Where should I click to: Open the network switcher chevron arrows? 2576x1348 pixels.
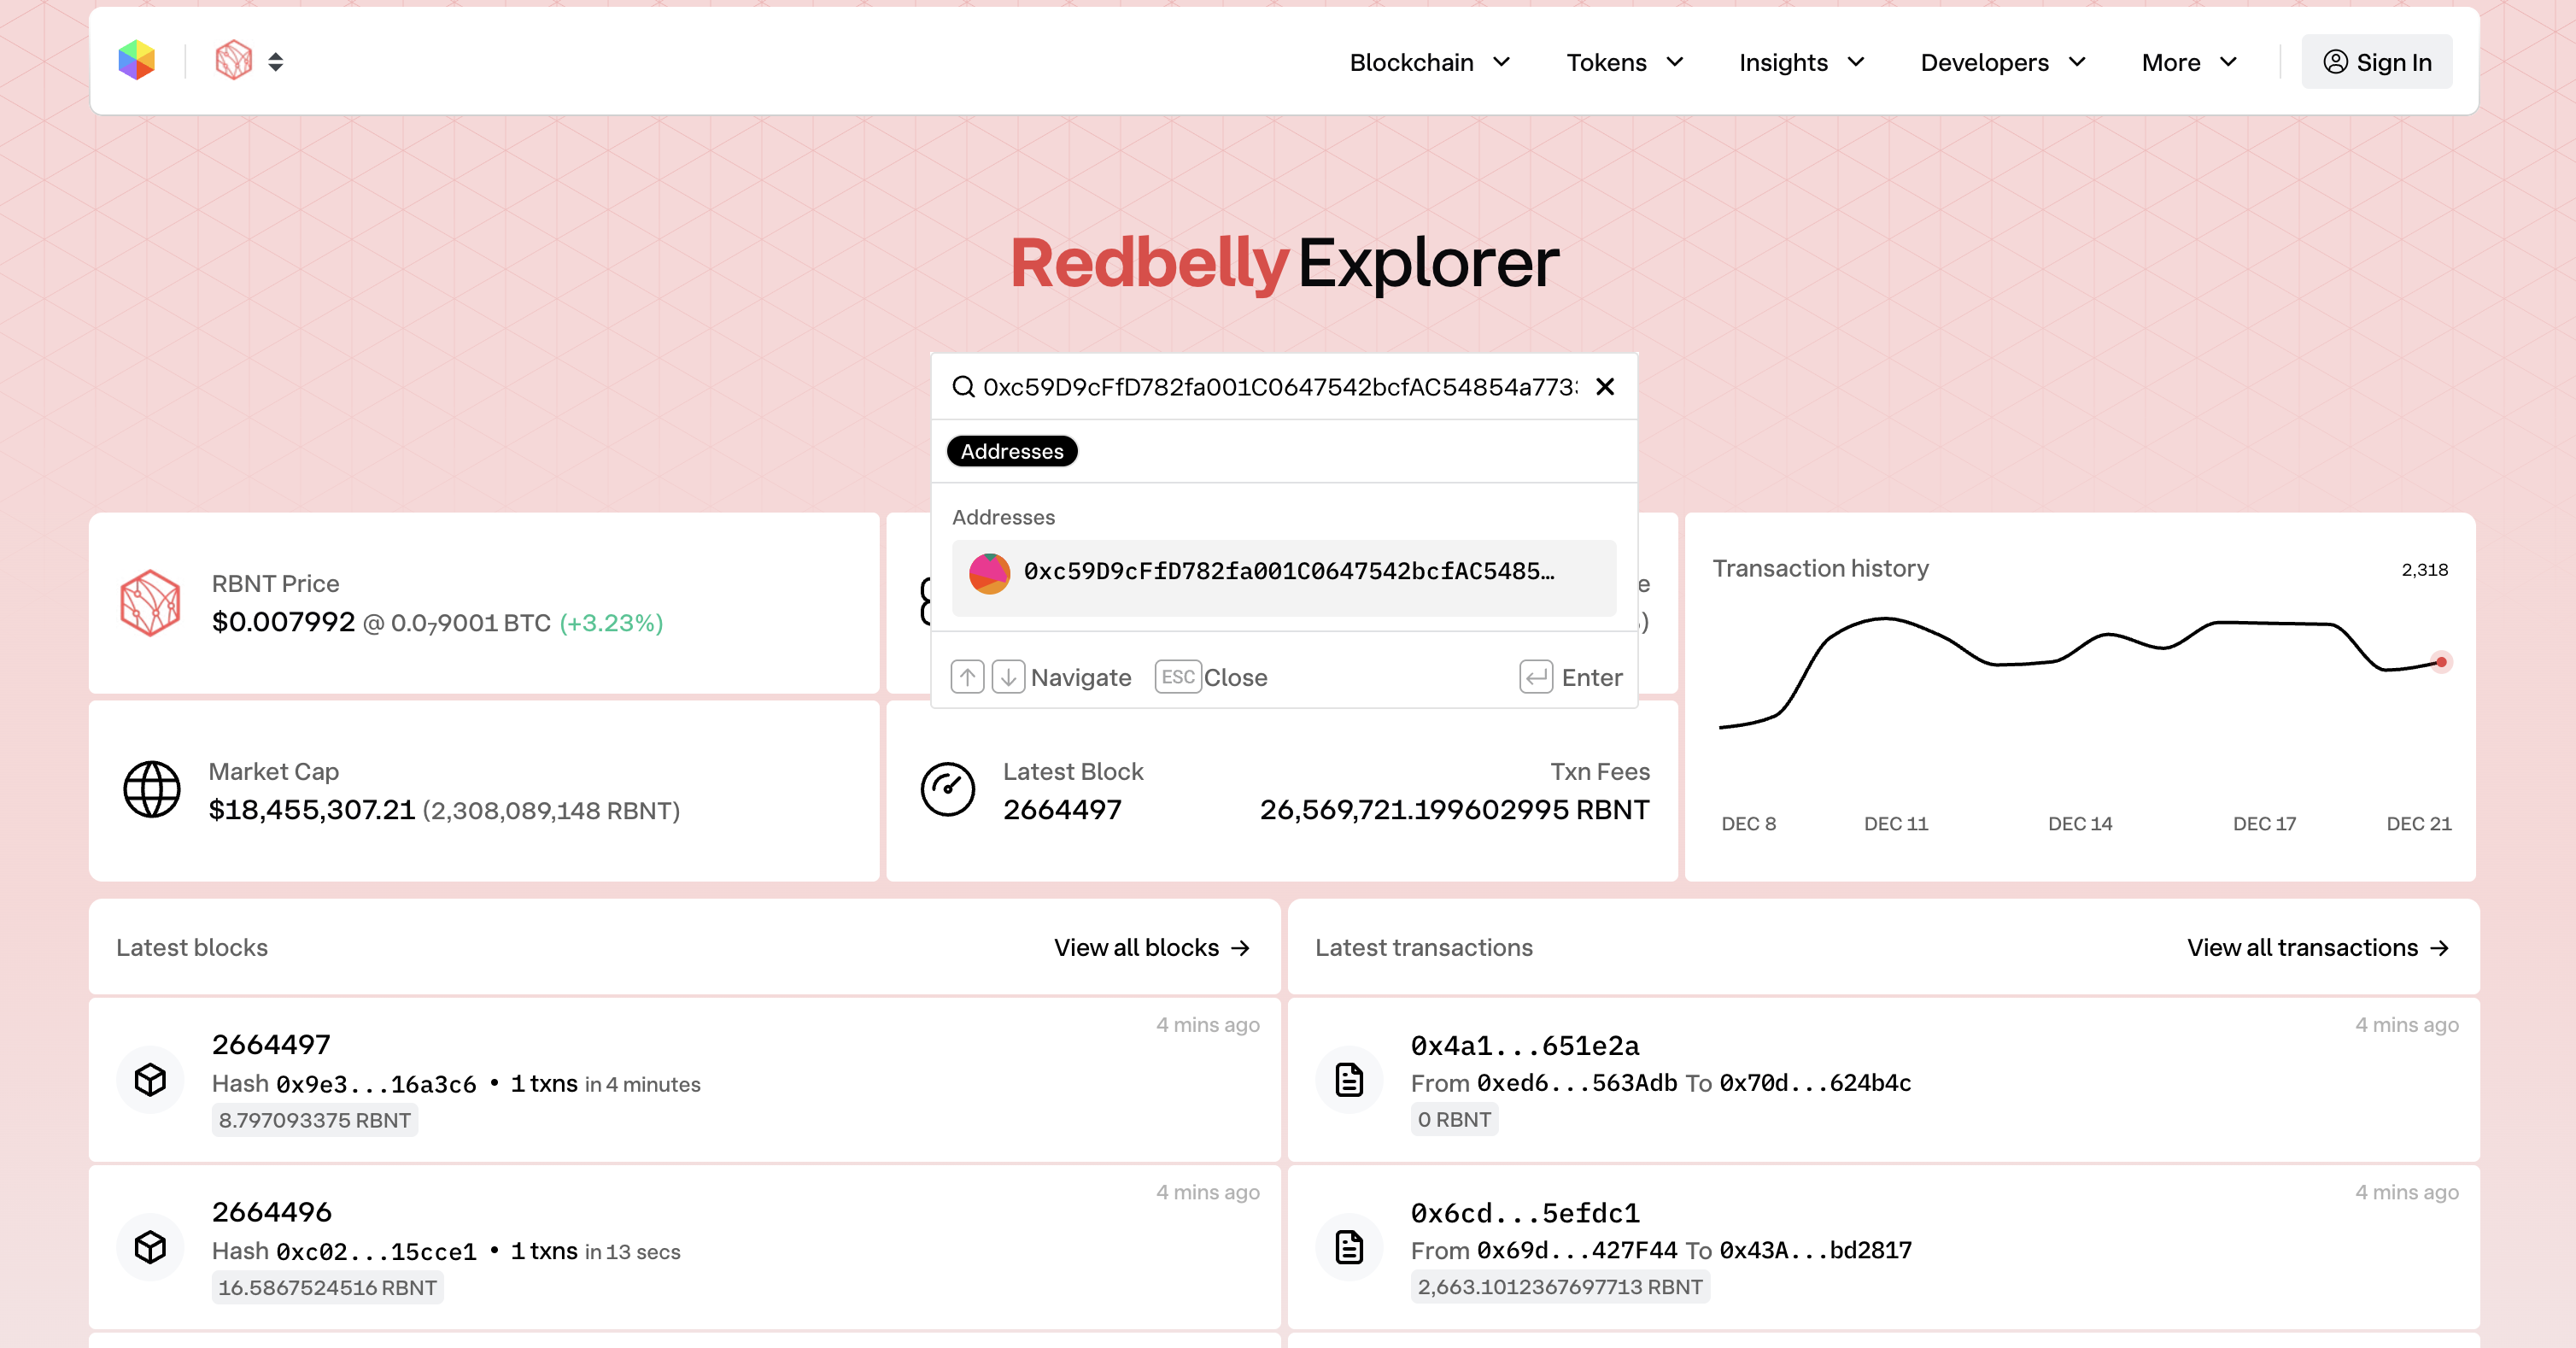(275, 61)
